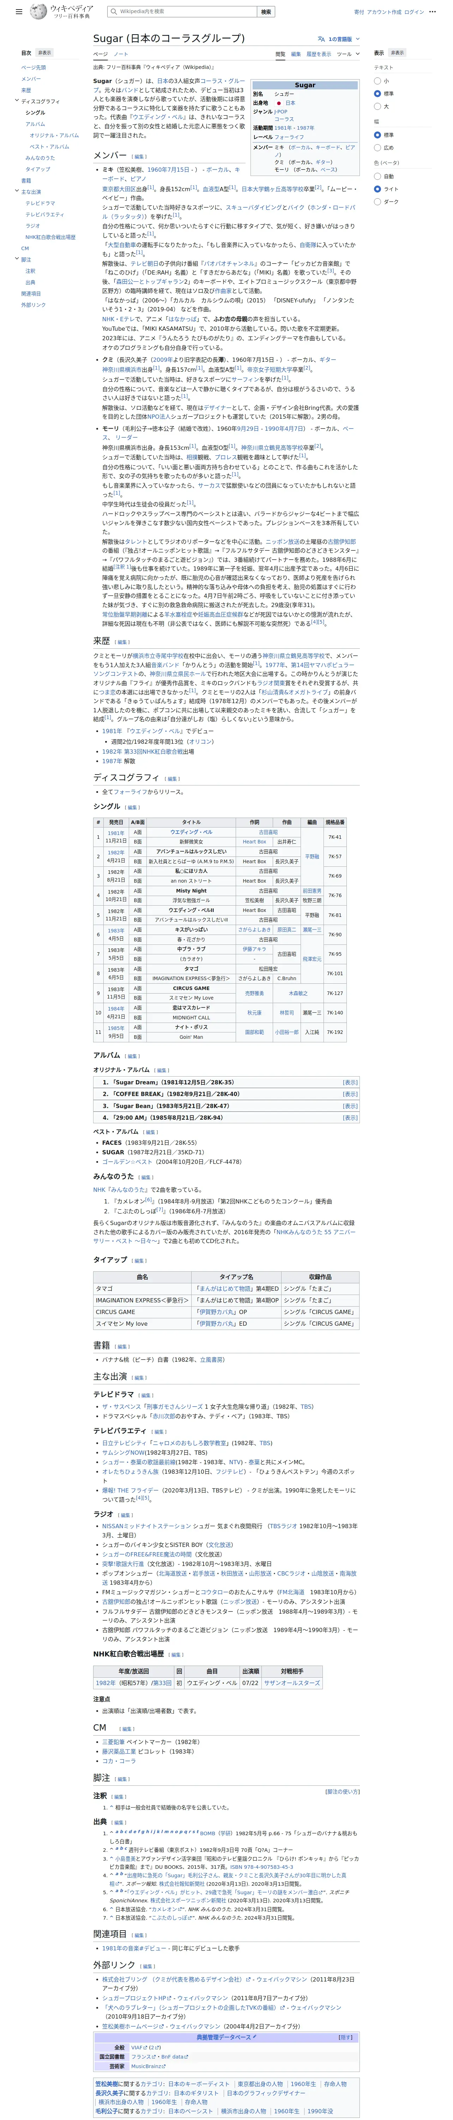Viewport: 453px width, 2120px height.
Task: Click the ログイン link
Action: coord(414,12)
